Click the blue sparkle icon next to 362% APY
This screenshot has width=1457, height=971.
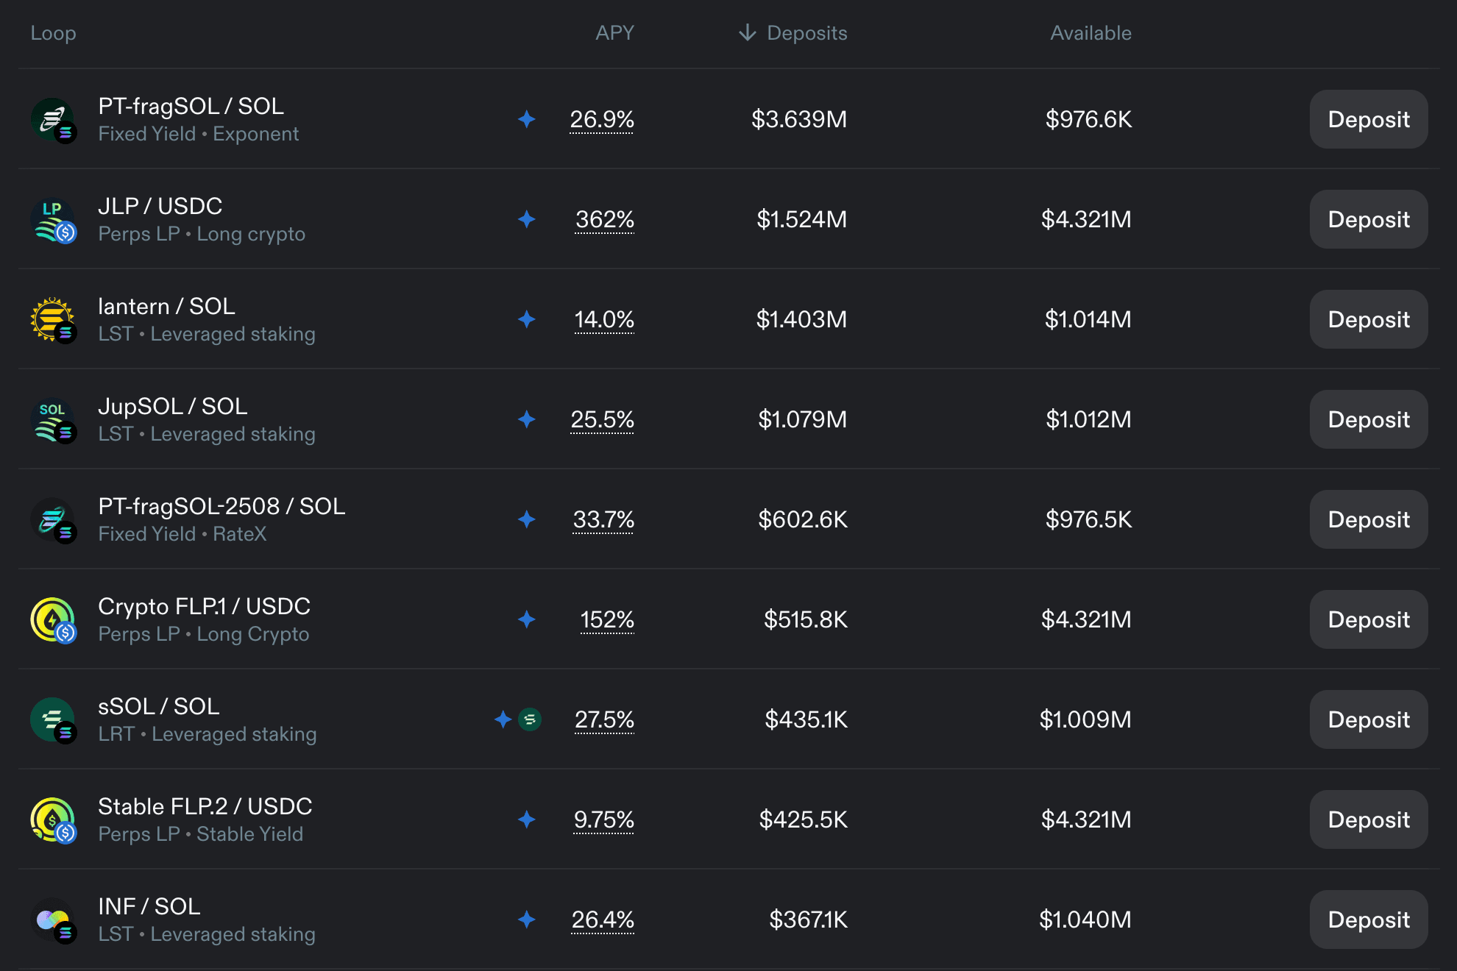tap(526, 219)
